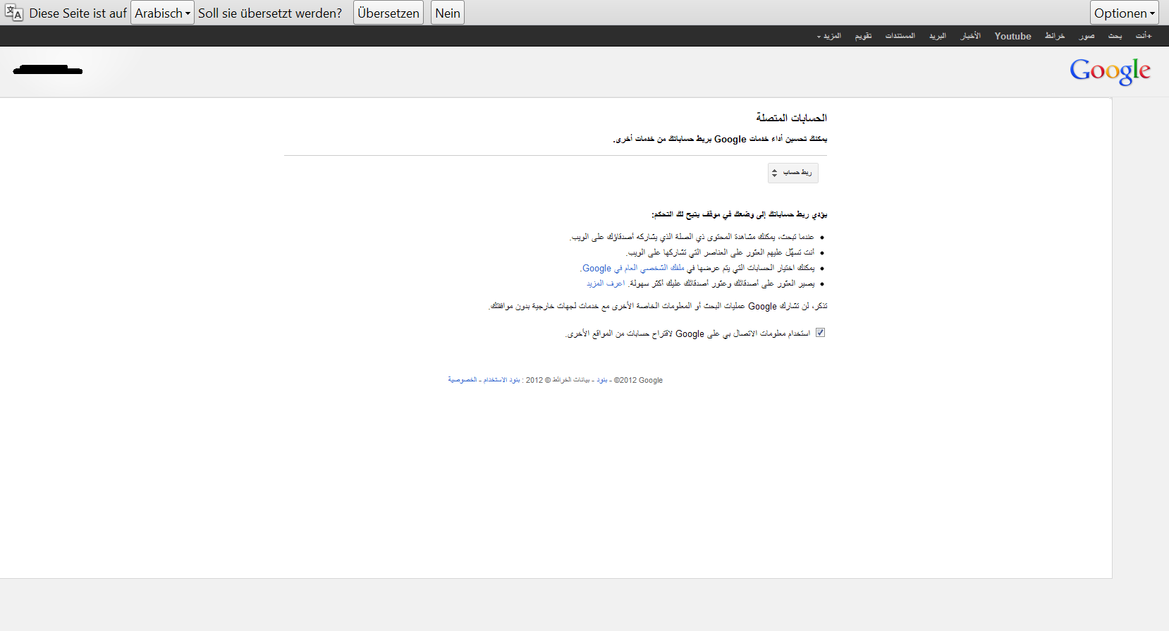Open the الخصوصية (Privacy) footer link
Image resolution: width=1169 pixels, height=631 pixels.
463,380
